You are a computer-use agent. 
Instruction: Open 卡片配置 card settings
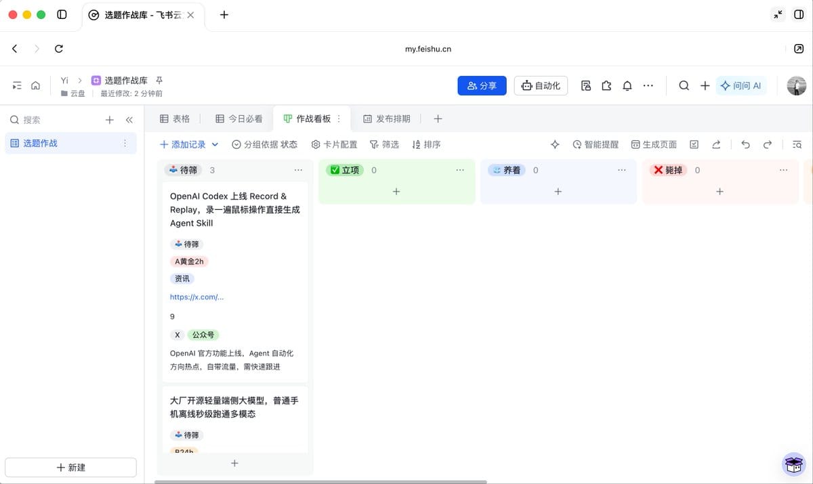(x=334, y=144)
